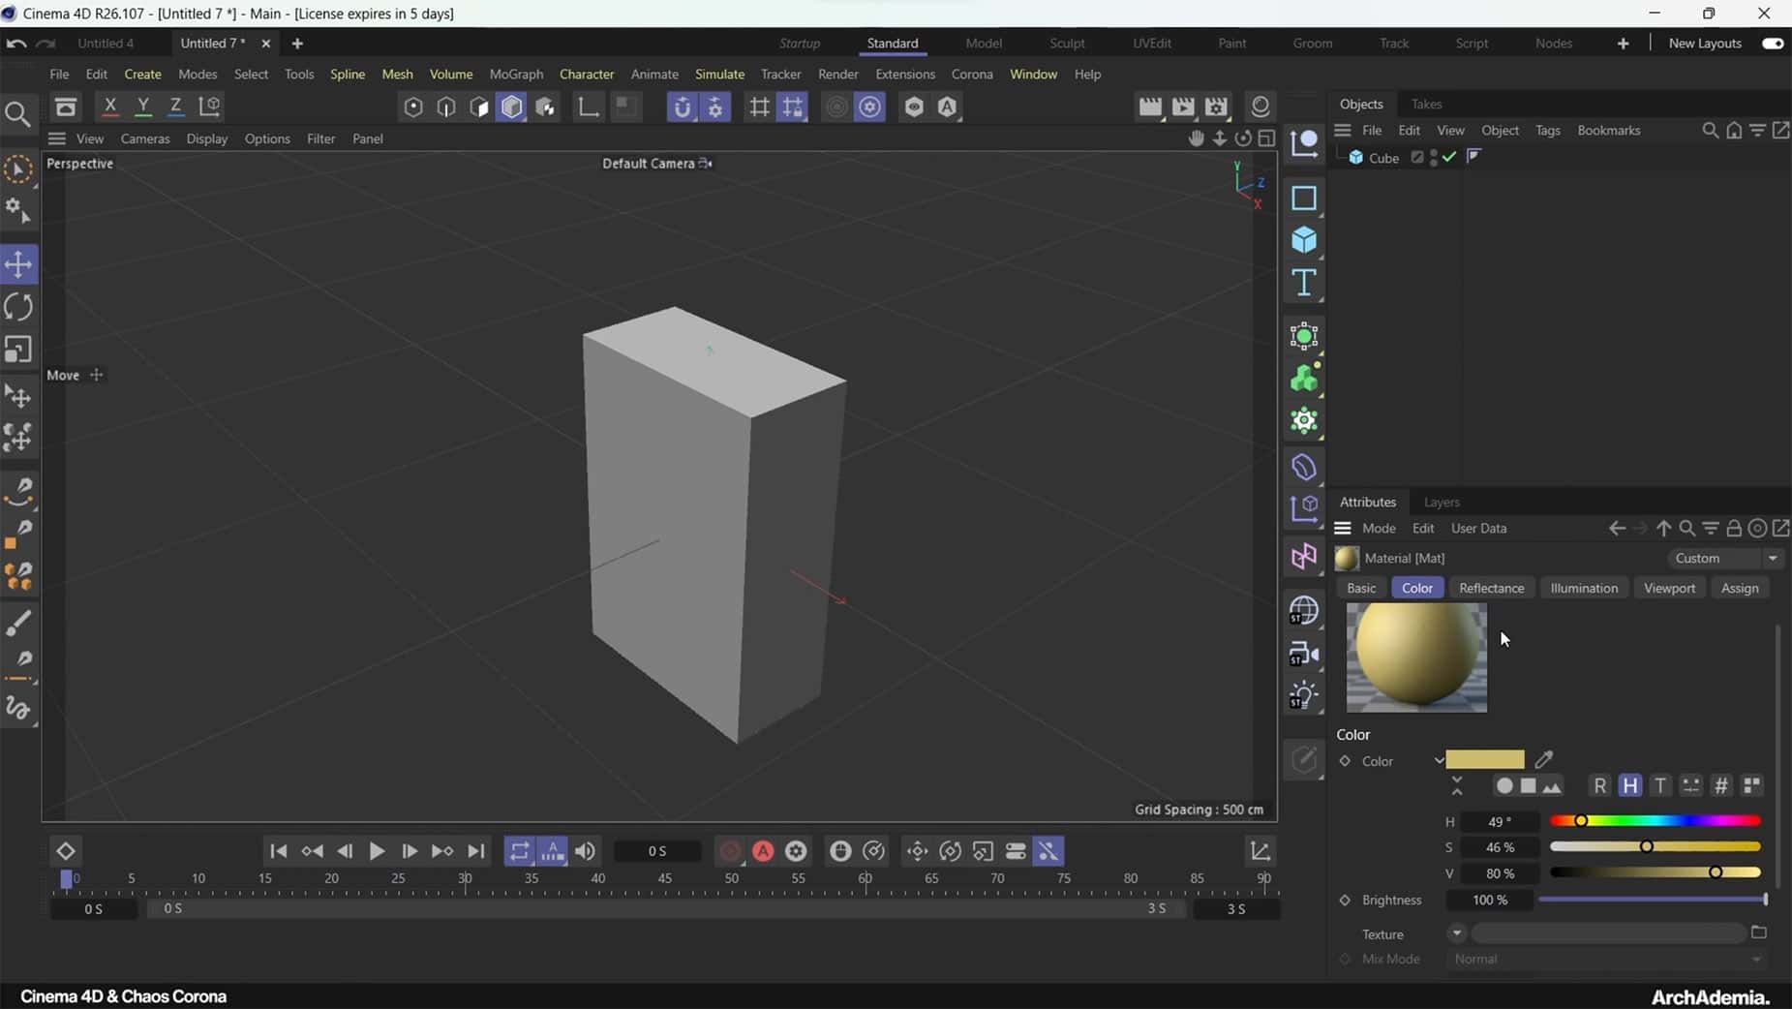Open the Spline menu
The height and width of the screenshot is (1009, 1792).
click(x=348, y=74)
